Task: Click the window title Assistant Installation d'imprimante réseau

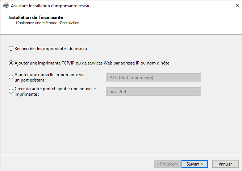Action: [51, 6]
